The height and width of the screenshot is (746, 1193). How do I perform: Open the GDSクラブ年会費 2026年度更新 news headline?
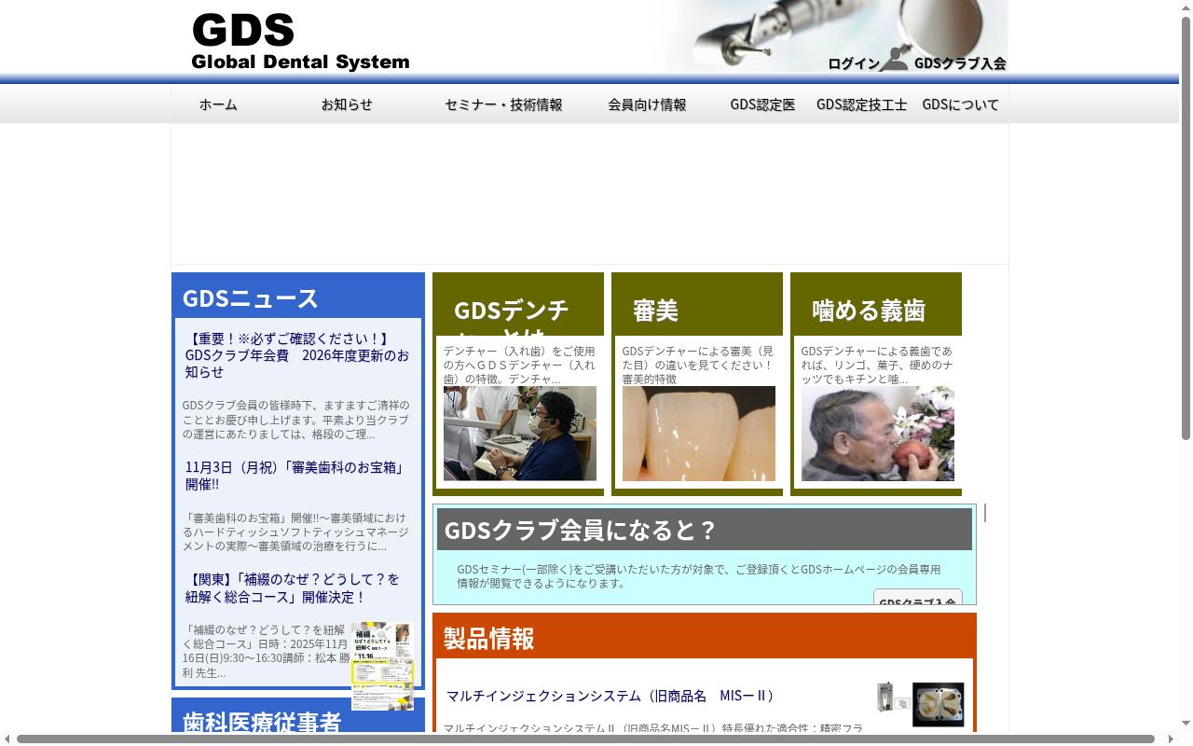297,355
